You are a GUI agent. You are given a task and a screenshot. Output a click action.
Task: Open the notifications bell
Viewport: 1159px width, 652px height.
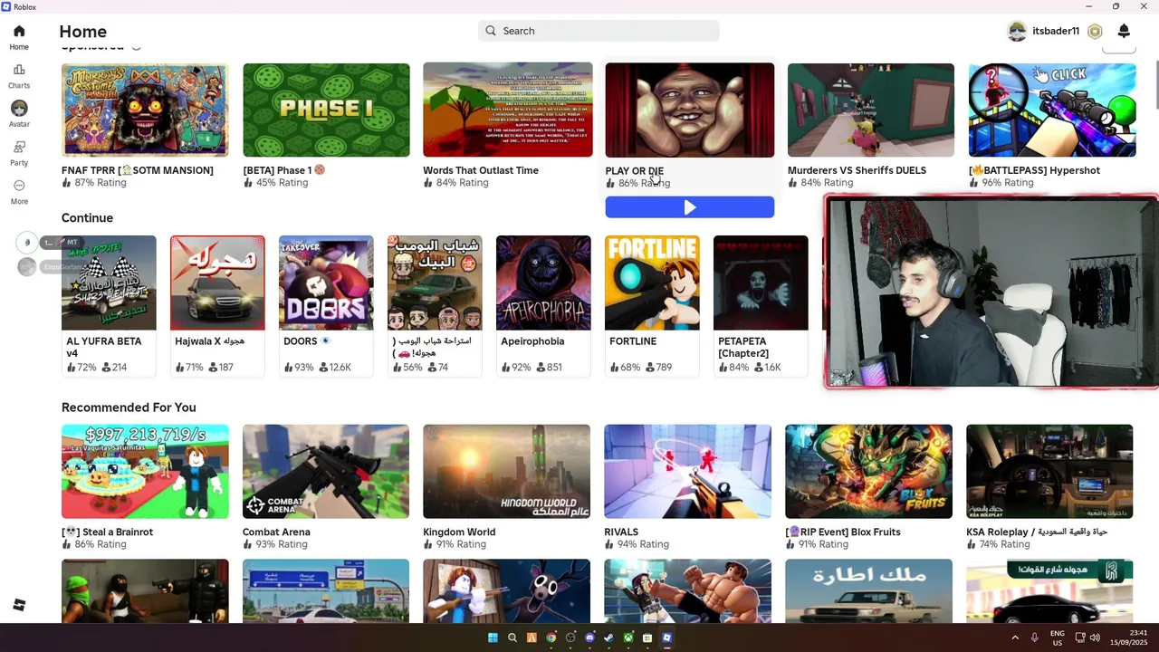[1124, 31]
